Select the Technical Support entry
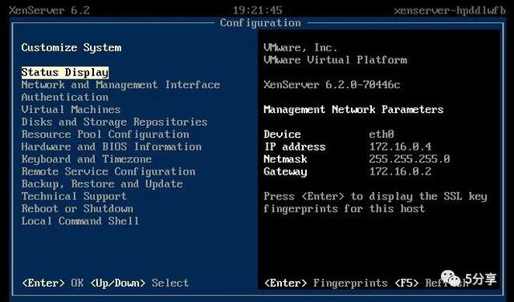The height and width of the screenshot is (302, 514). pyautogui.click(x=74, y=196)
